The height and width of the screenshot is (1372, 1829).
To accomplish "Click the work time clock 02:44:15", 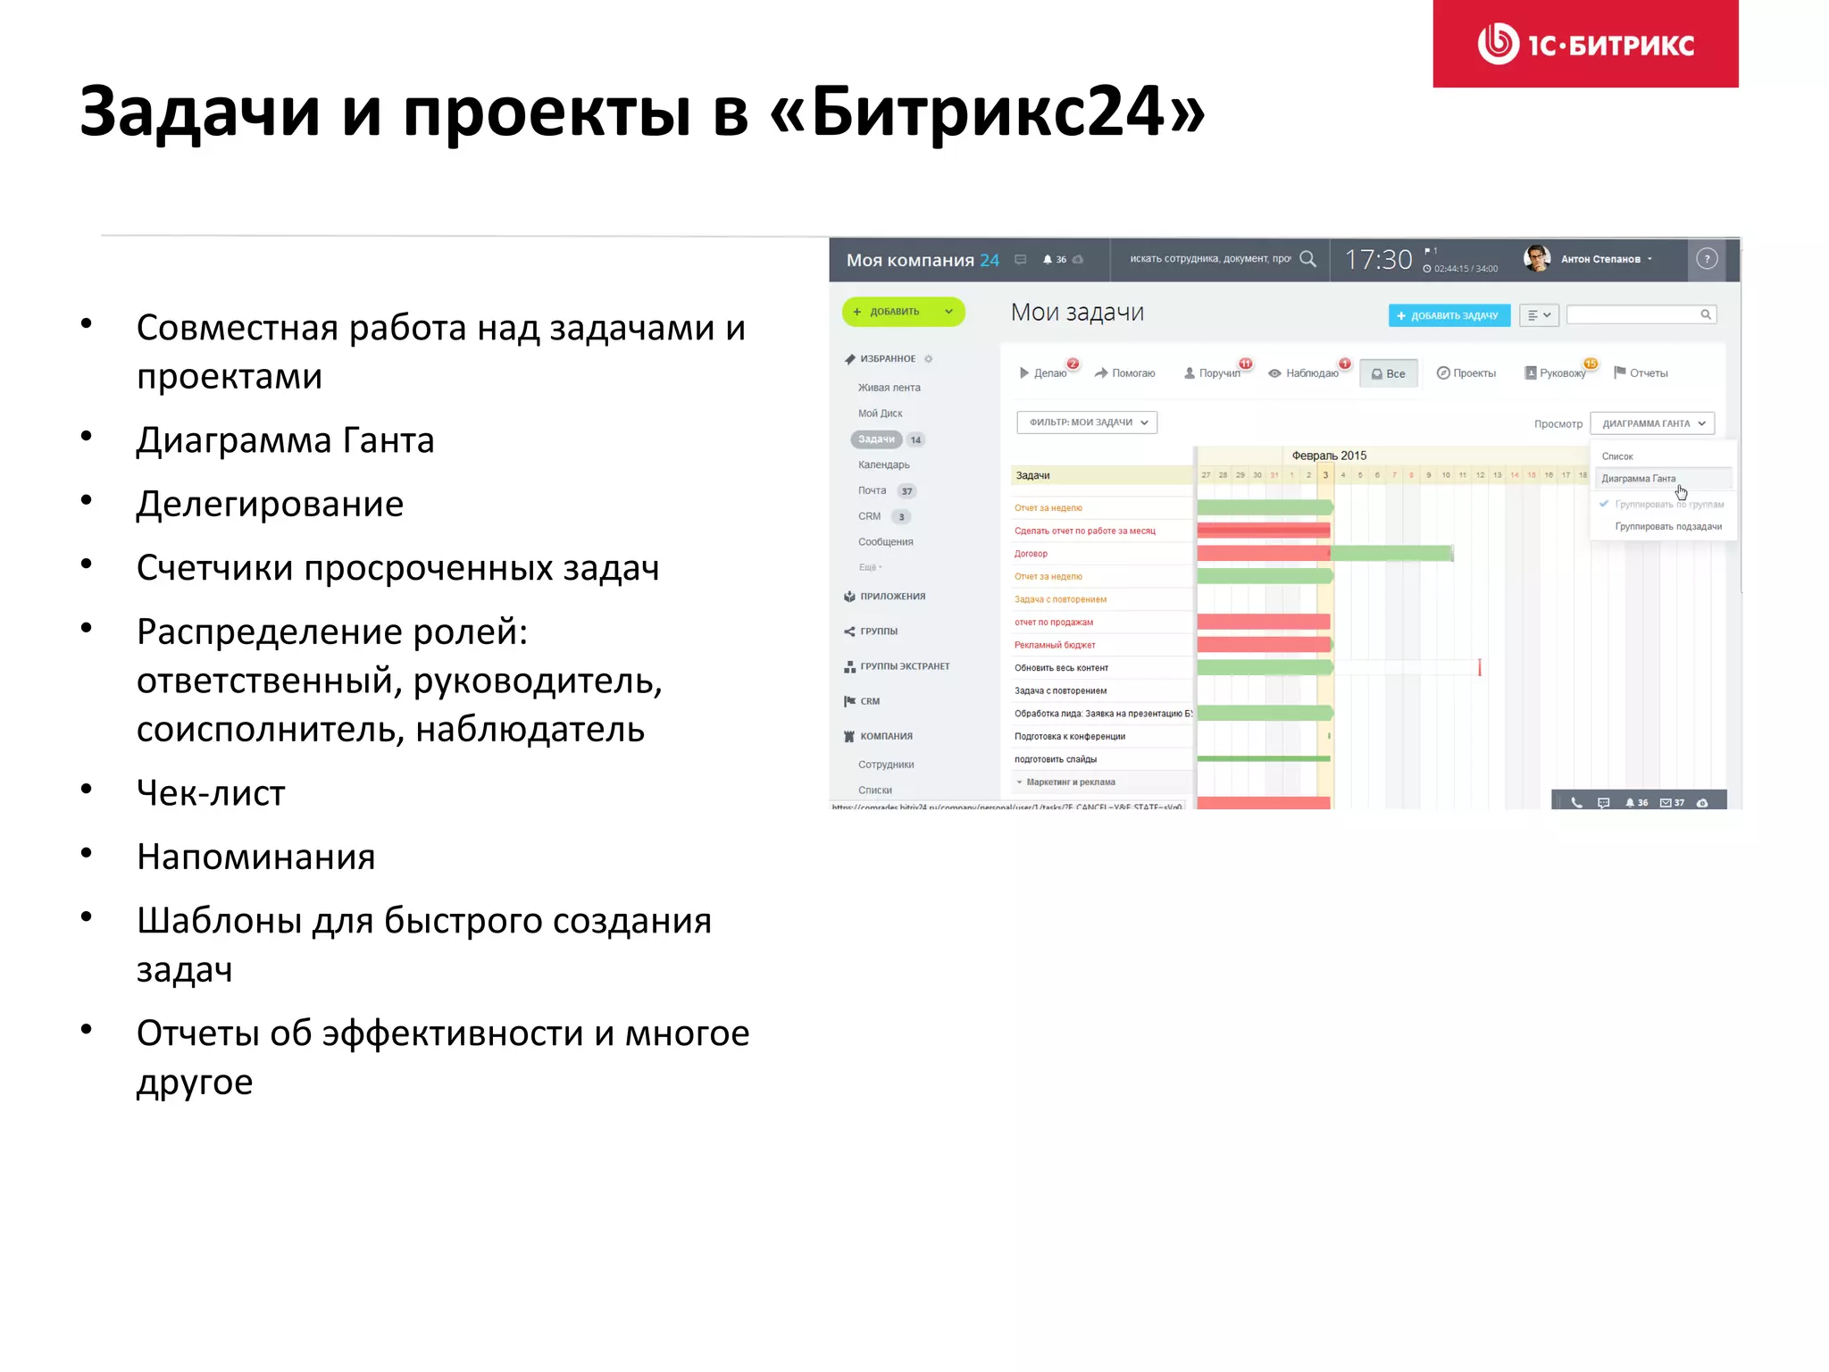I will [x=1461, y=269].
